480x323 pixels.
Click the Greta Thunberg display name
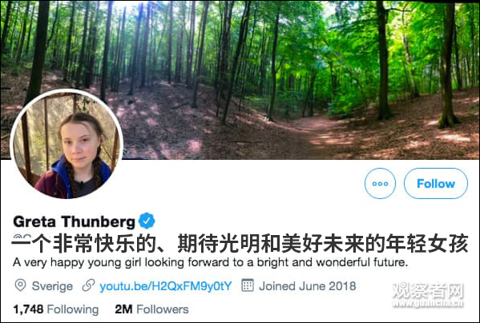point(74,221)
